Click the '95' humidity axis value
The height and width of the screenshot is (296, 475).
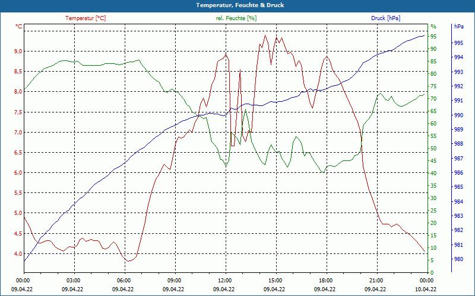[433, 37]
